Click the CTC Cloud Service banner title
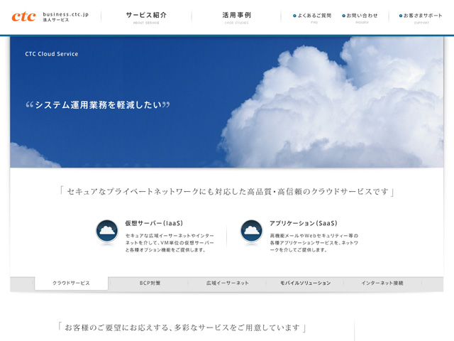The image size is (454, 341). coord(52,54)
